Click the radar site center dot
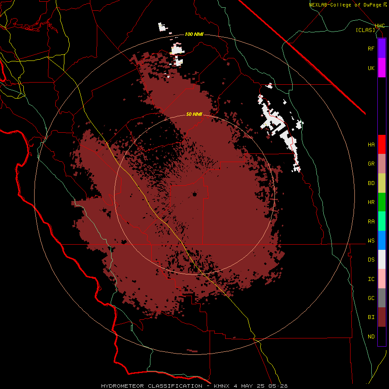Screen dimensions: 389x389 pyautogui.click(x=195, y=194)
